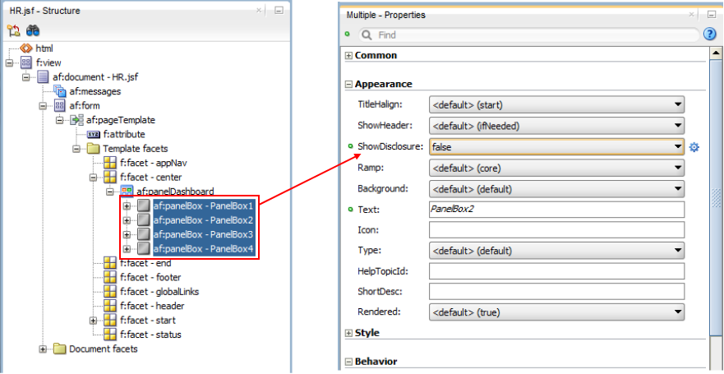This screenshot has width=724, height=374.
Task: Click the f:facet - header icon
Action: (110, 306)
